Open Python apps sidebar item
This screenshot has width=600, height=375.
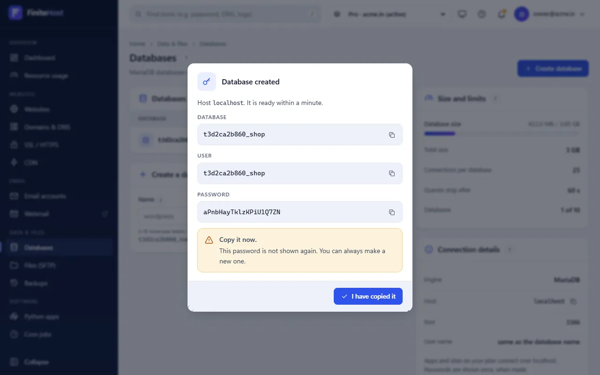coord(59,317)
